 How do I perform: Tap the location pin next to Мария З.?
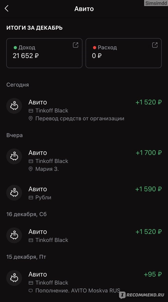(31, 169)
